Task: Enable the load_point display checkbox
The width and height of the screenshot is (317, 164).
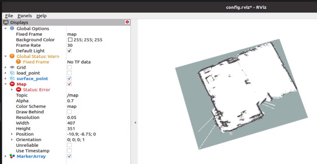Action: (69, 73)
